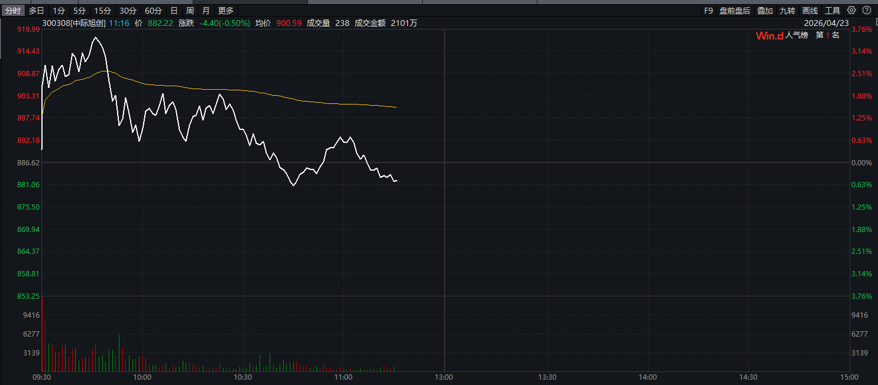
Task: Expand the 更多 more periods menu
Action: point(226,11)
